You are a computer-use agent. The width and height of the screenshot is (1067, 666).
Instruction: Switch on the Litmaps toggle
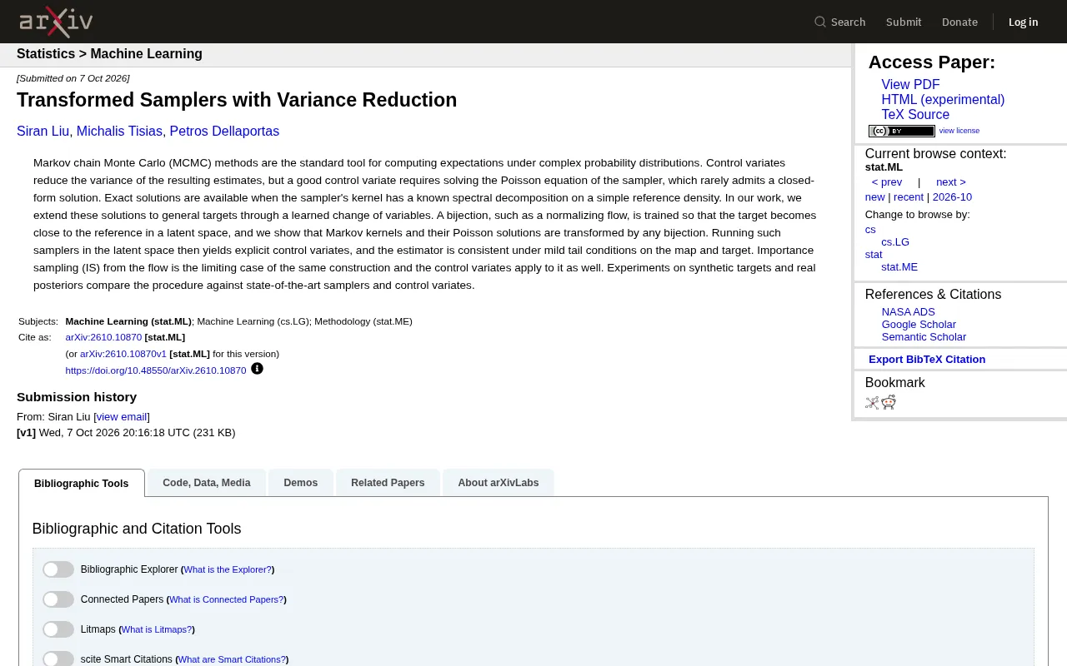pyautogui.click(x=58, y=629)
